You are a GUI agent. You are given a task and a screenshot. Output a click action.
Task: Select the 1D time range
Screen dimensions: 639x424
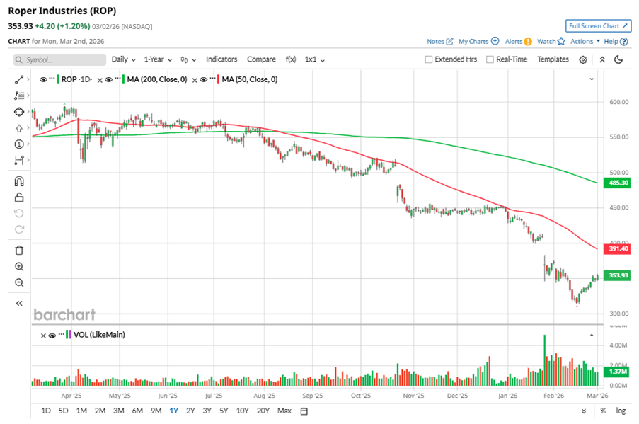[x=45, y=411]
